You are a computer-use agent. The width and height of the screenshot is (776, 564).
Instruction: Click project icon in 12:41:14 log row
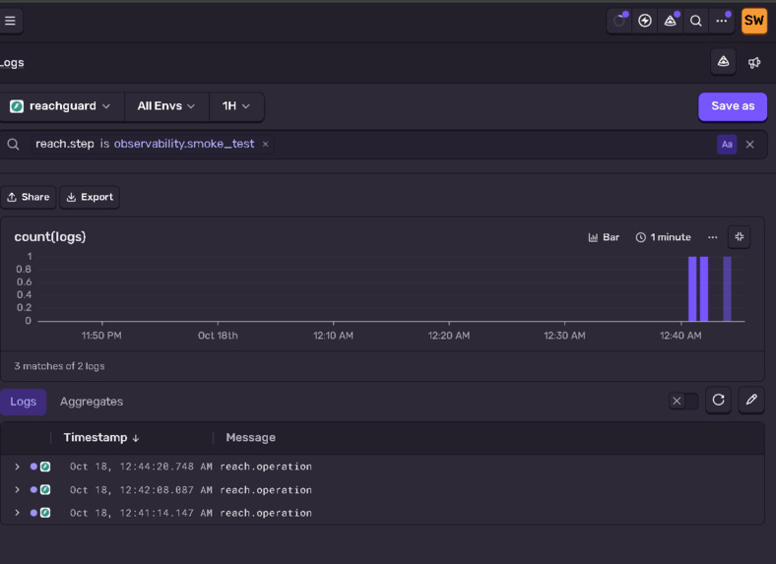[x=45, y=513]
